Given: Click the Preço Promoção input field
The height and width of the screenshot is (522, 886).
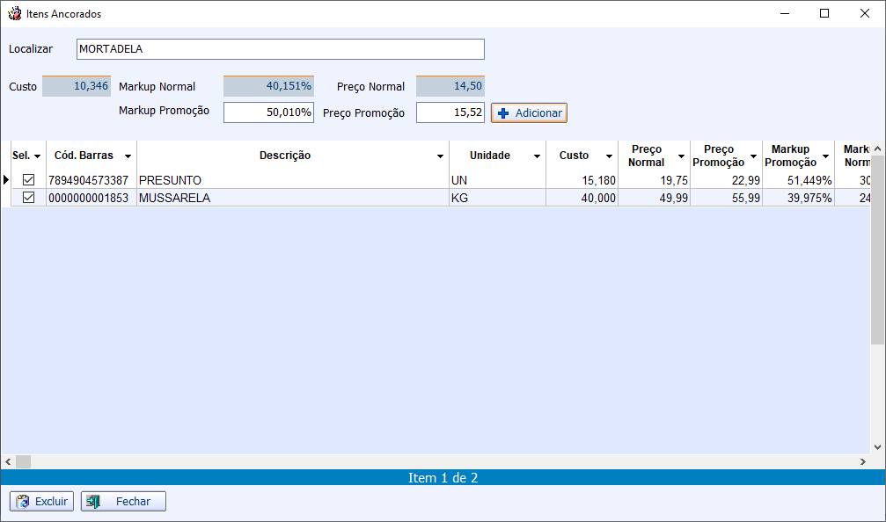Looking at the screenshot, I should [x=450, y=112].
